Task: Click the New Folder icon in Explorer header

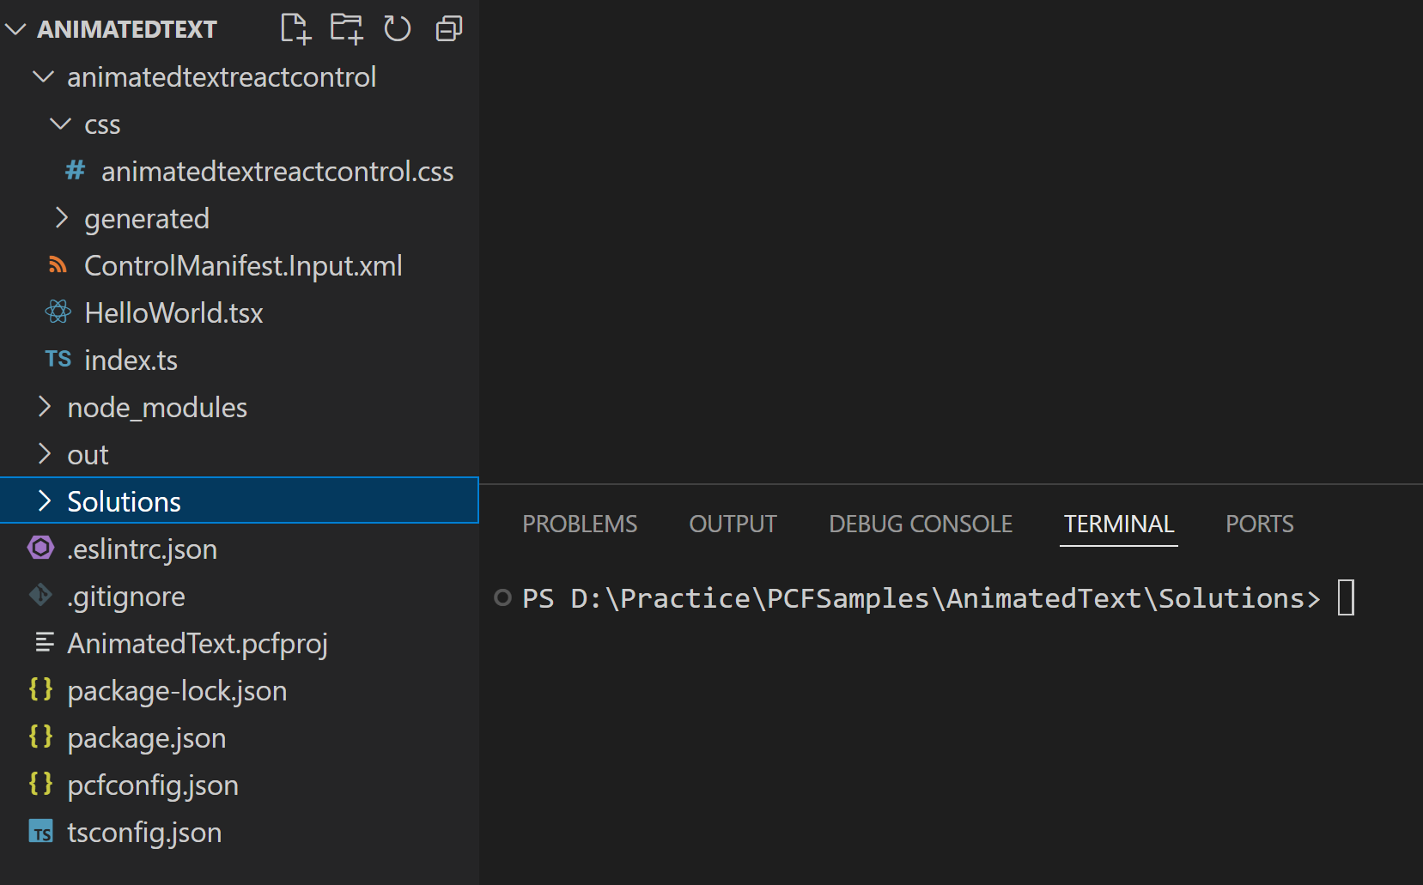Action: click(x=346, y=28)
